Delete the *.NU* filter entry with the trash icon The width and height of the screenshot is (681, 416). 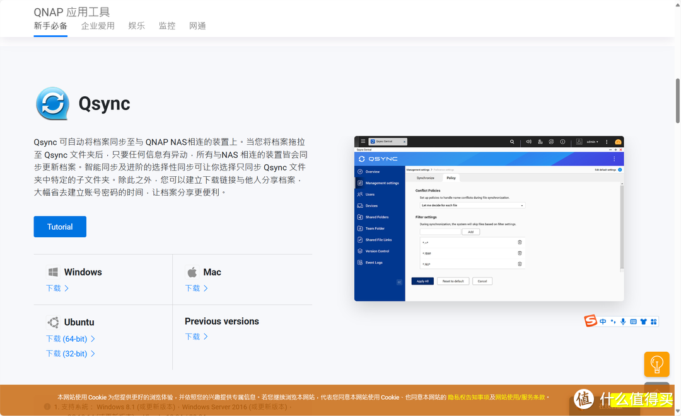pyautogui.click(x=519, y=264)
